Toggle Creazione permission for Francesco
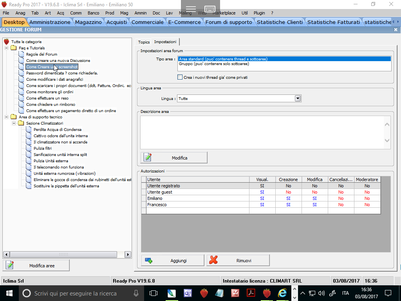The height and width of the screenshot is (301, 401). (288, 205)
